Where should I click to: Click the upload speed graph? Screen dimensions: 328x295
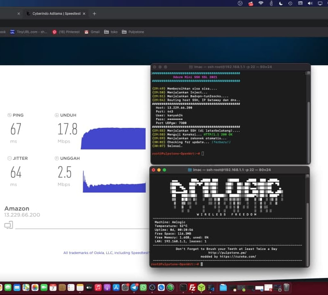pyautogui.click(x=114, y=182)
